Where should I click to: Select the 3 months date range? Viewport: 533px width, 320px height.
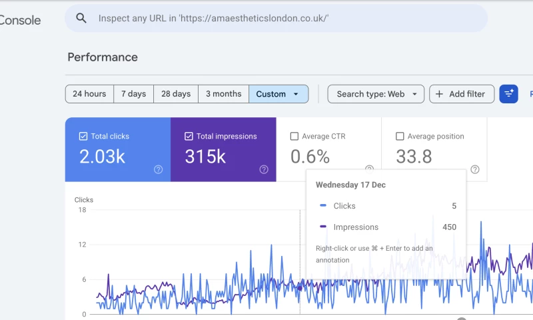(224, 94)
